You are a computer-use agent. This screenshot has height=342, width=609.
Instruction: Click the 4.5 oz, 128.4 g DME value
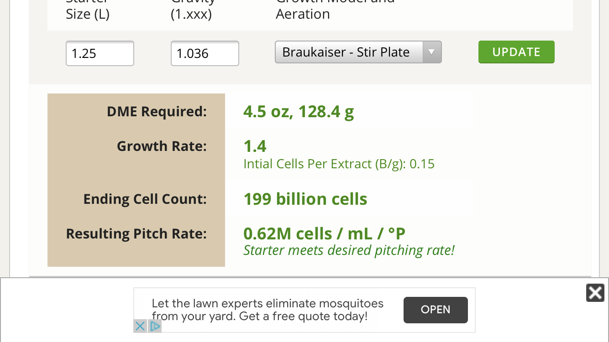click(x=299, y=111)
